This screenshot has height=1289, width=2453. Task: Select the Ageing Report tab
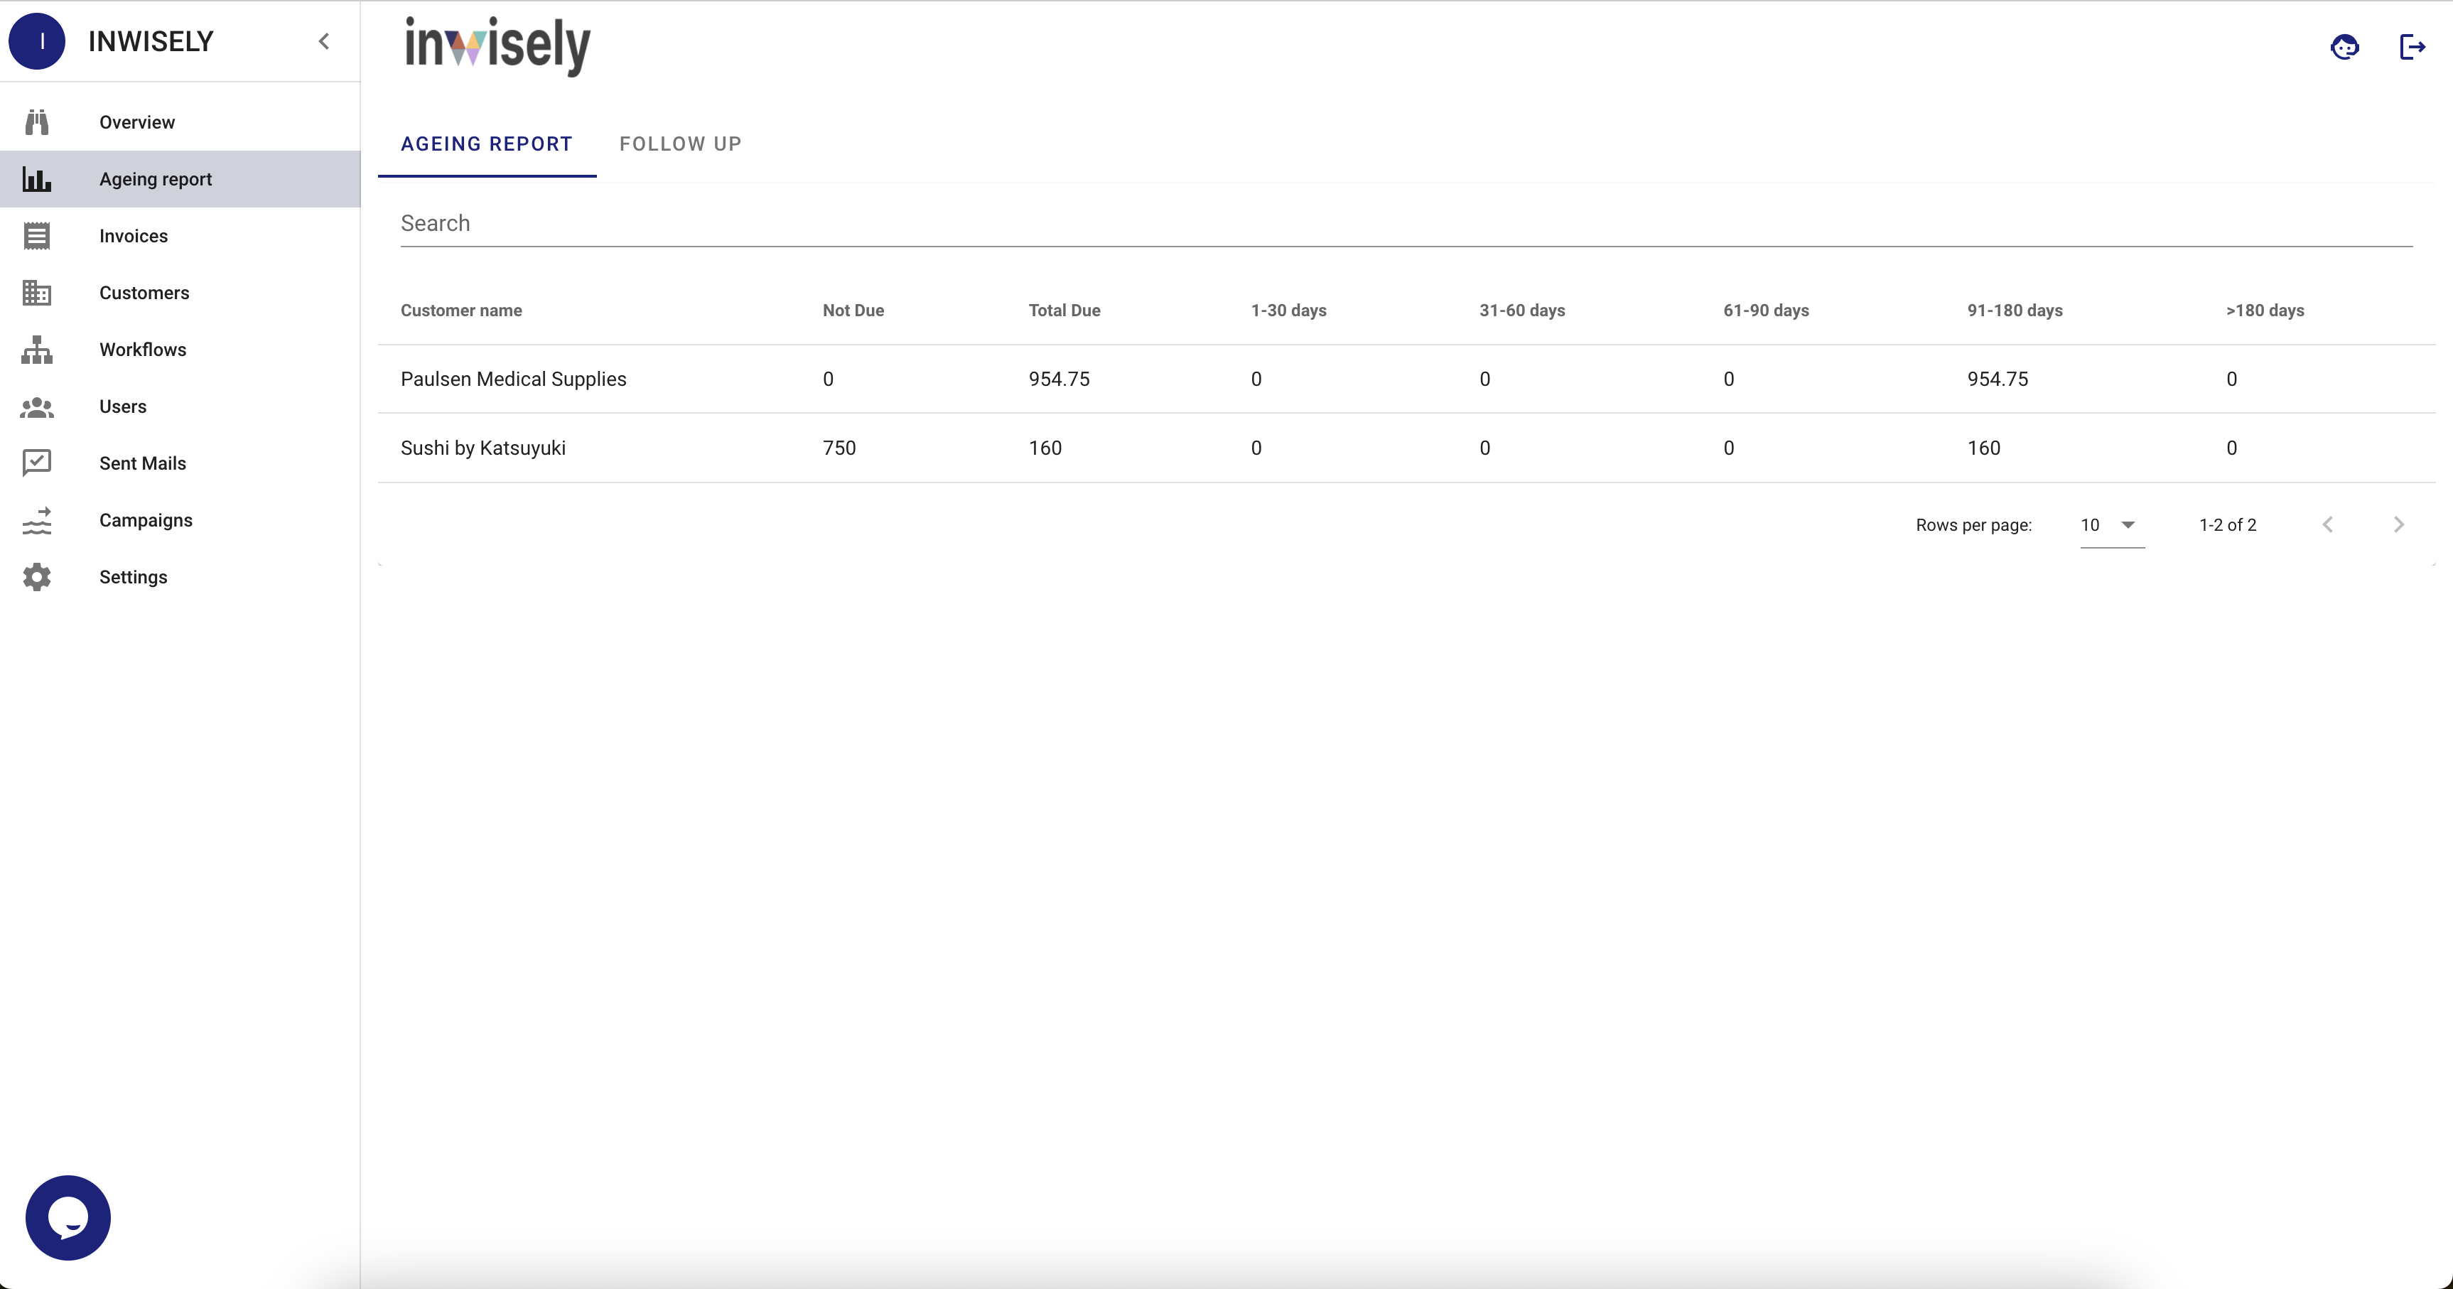[x=487, y=144]
